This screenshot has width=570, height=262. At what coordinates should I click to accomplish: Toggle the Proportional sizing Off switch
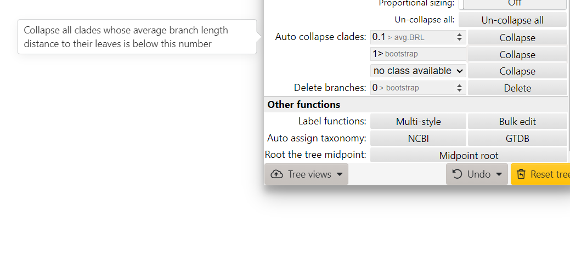[513, 3]
